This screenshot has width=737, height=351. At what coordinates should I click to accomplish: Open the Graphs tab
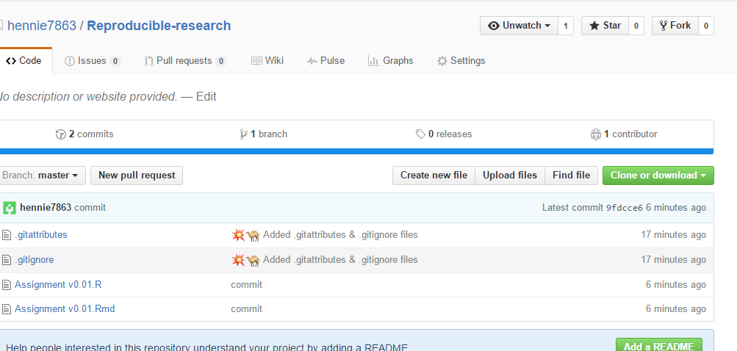[x=391, y=61]
